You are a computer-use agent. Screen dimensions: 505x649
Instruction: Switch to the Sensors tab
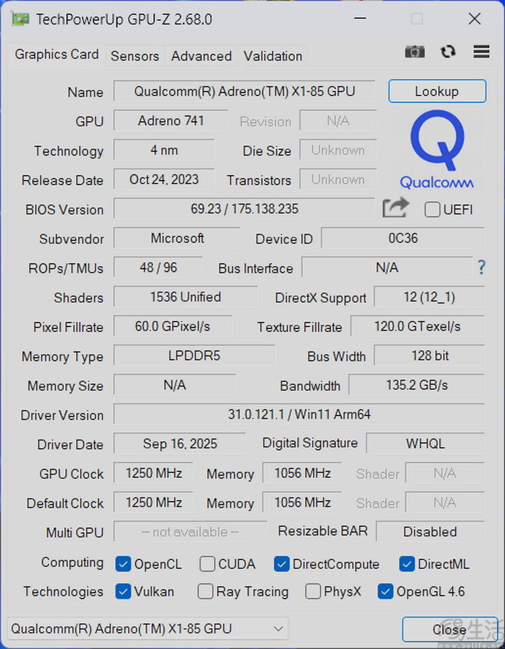pos(135,56)
